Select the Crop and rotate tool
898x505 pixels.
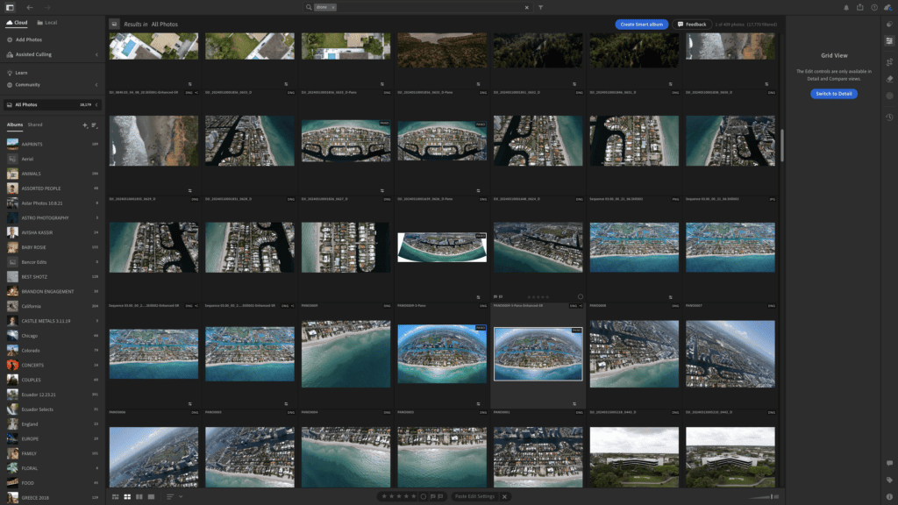click(889, 62)
